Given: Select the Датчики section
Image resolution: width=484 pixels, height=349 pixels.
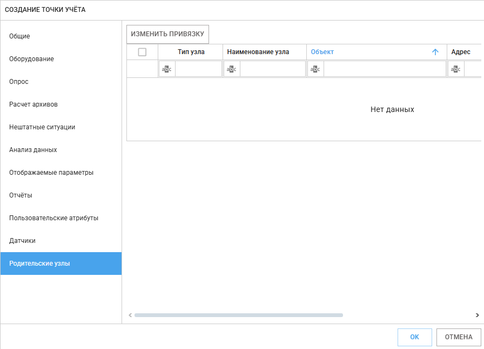Looking at the screenshot, I should tap(22, 241).
